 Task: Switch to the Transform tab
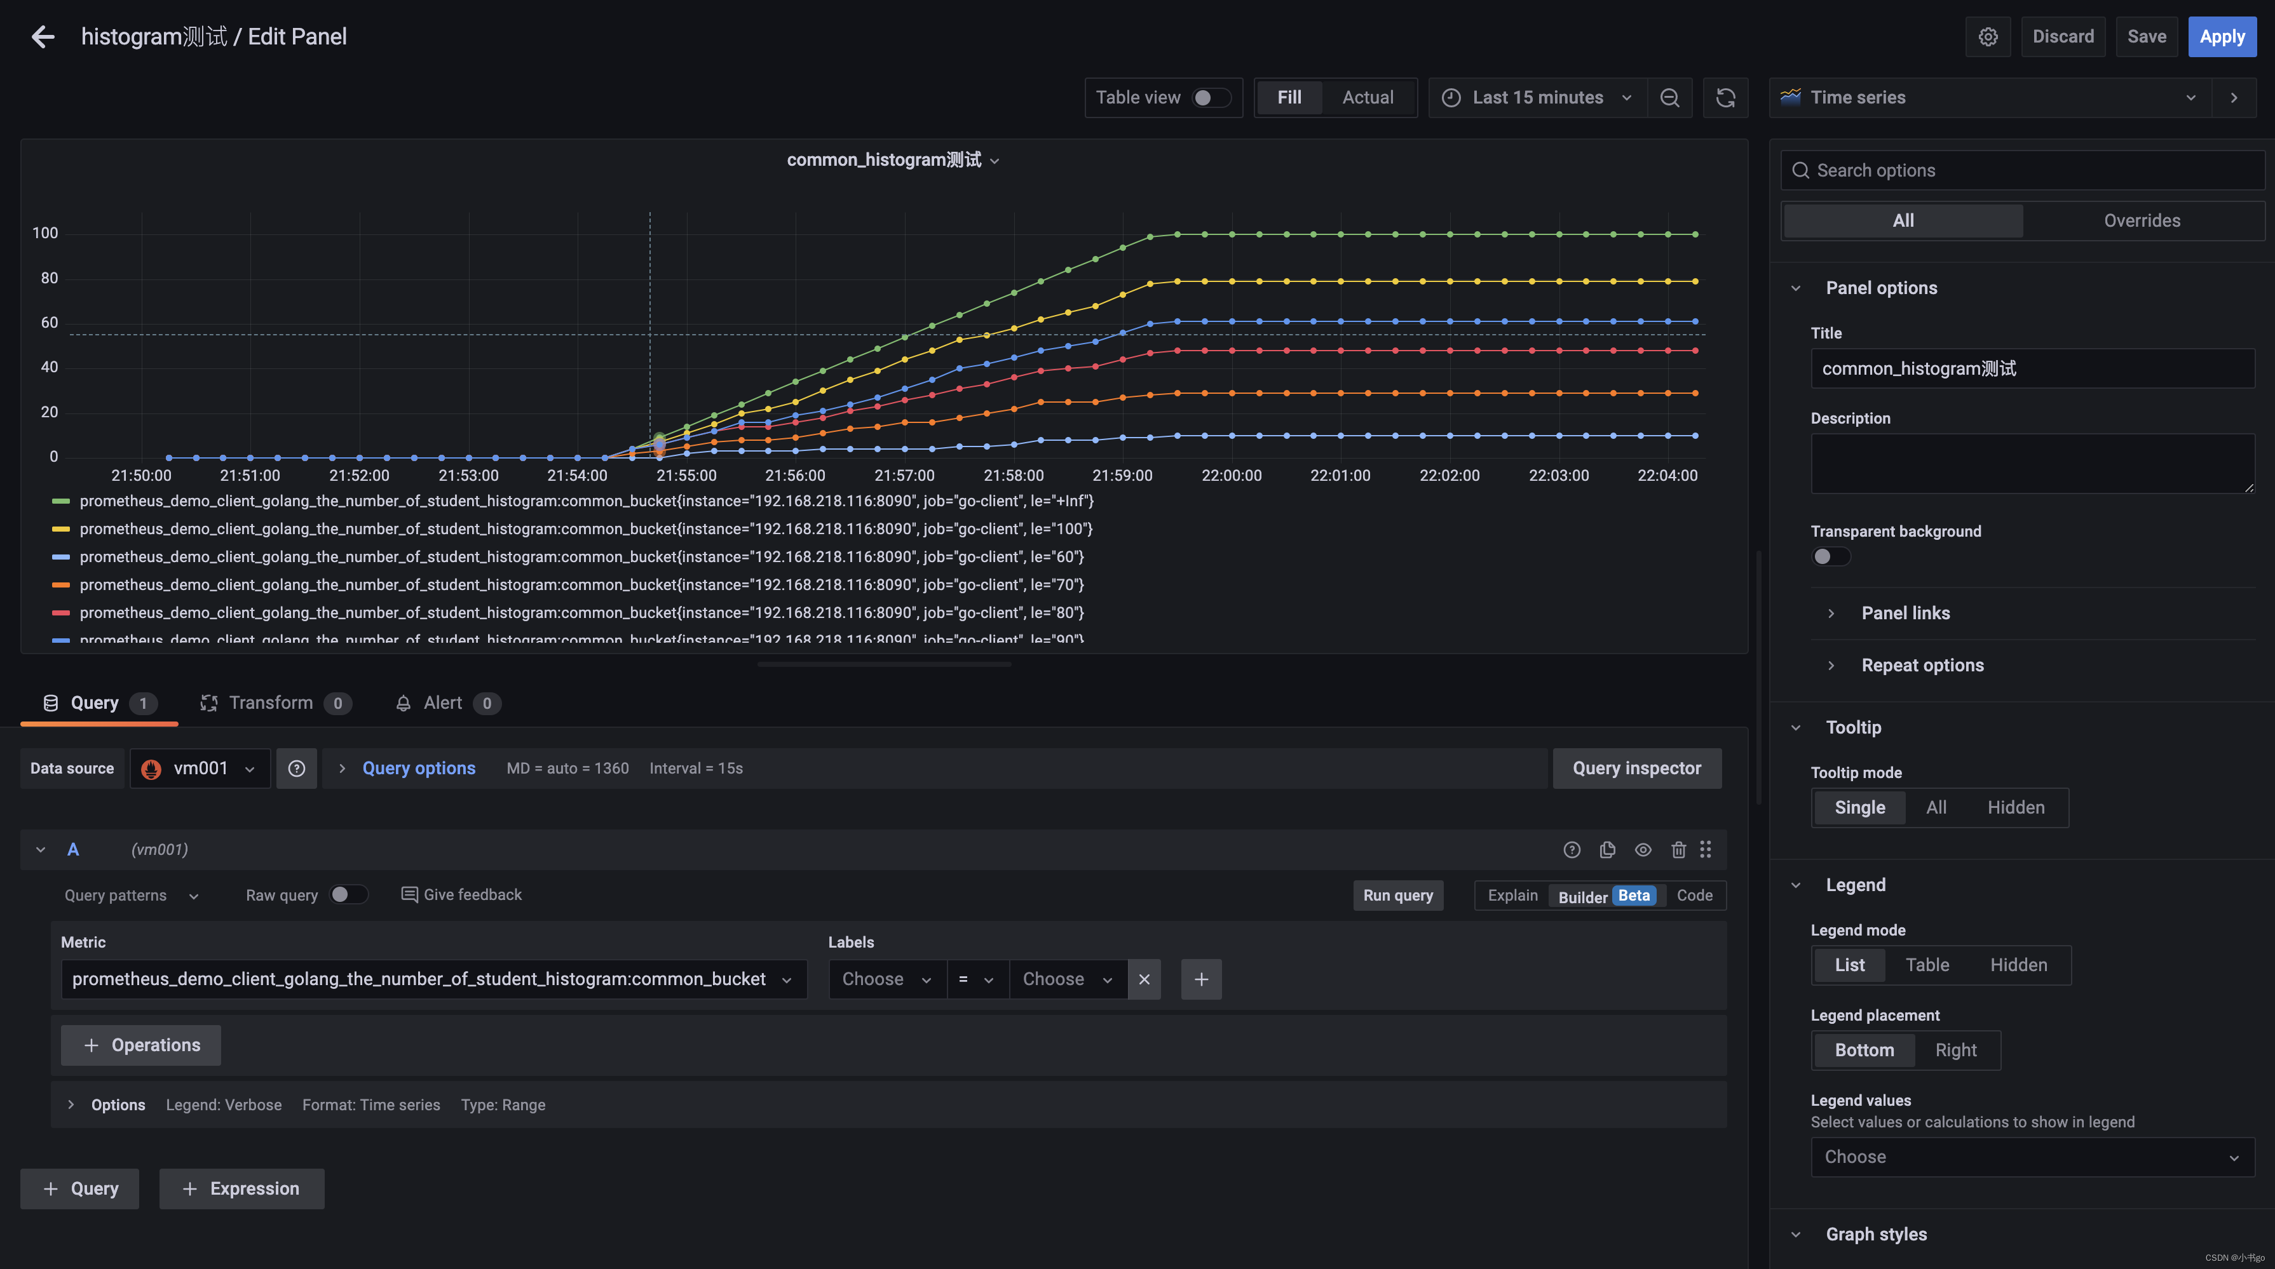pos(270,703)
